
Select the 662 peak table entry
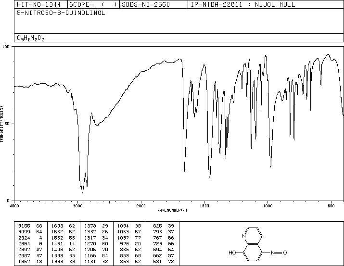coord(164,255)
